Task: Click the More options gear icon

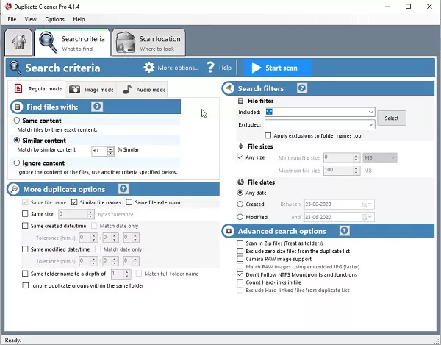Action: (x=149, y=68)
